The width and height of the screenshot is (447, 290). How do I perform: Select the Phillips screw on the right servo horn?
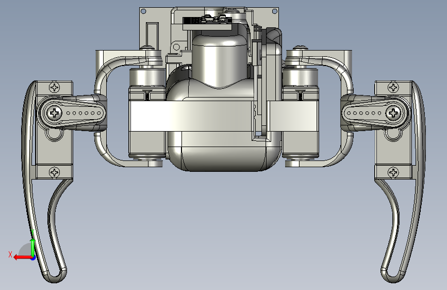pos(393,114)
